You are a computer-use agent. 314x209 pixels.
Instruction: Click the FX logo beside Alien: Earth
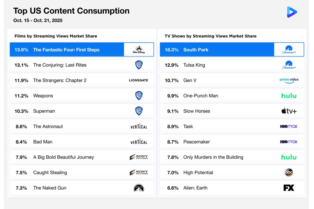coord(289,188)
